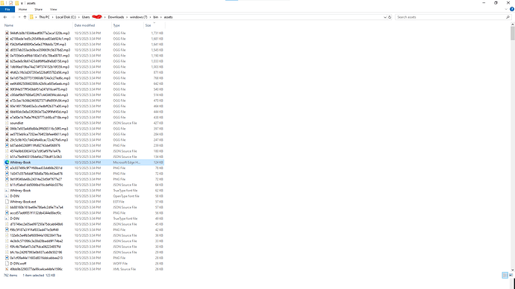Open Explorer help question mark icon
515x289 pixels.
[x=512, y=9]
